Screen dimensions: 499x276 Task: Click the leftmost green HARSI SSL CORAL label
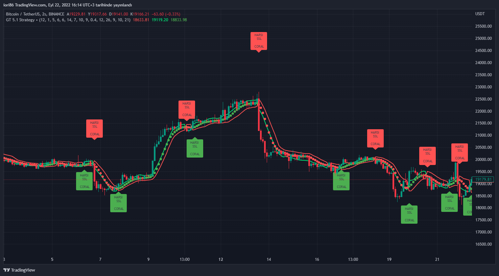[84, 181]
